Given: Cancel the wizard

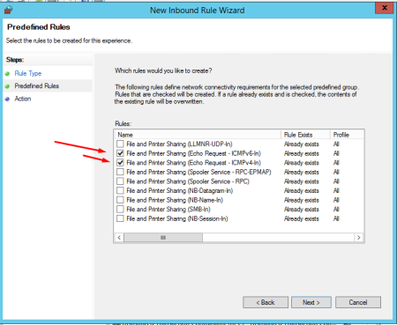Looking at the screenshot, I should point(358,302).
